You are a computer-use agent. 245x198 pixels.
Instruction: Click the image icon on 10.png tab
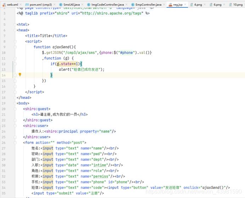230,5
